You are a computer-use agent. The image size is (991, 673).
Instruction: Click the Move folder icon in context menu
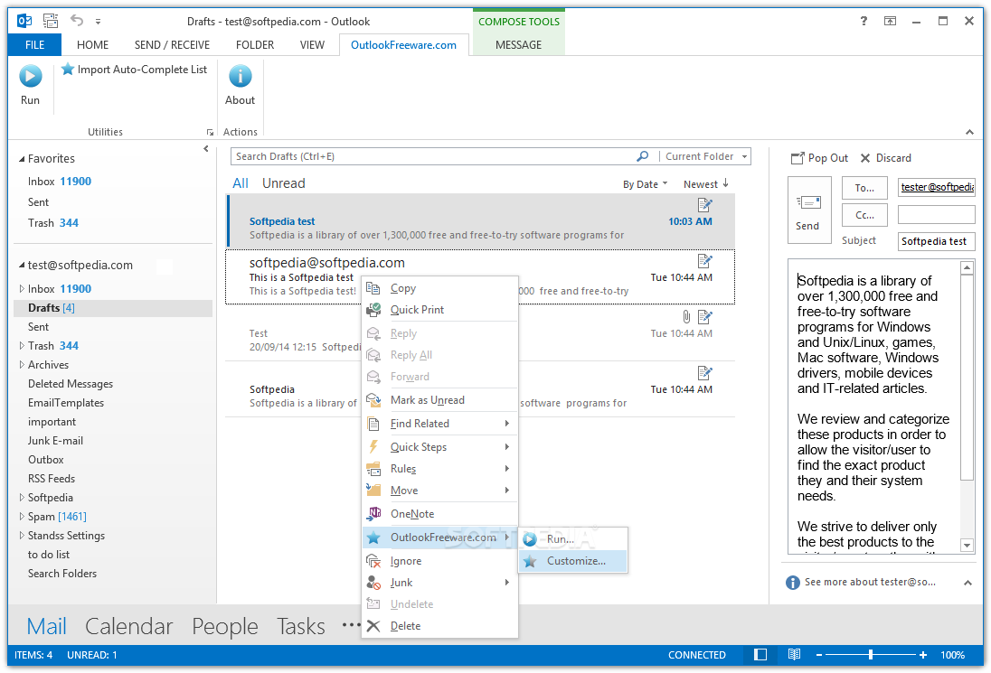pyautogui.click(x=373, y=490)
